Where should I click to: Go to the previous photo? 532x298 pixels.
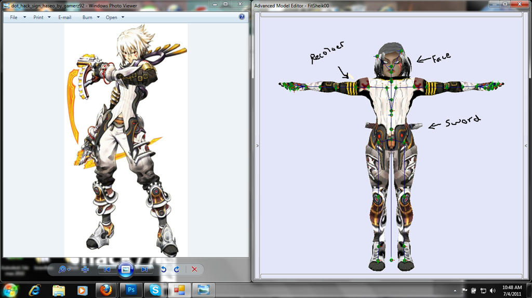point(107,269)
